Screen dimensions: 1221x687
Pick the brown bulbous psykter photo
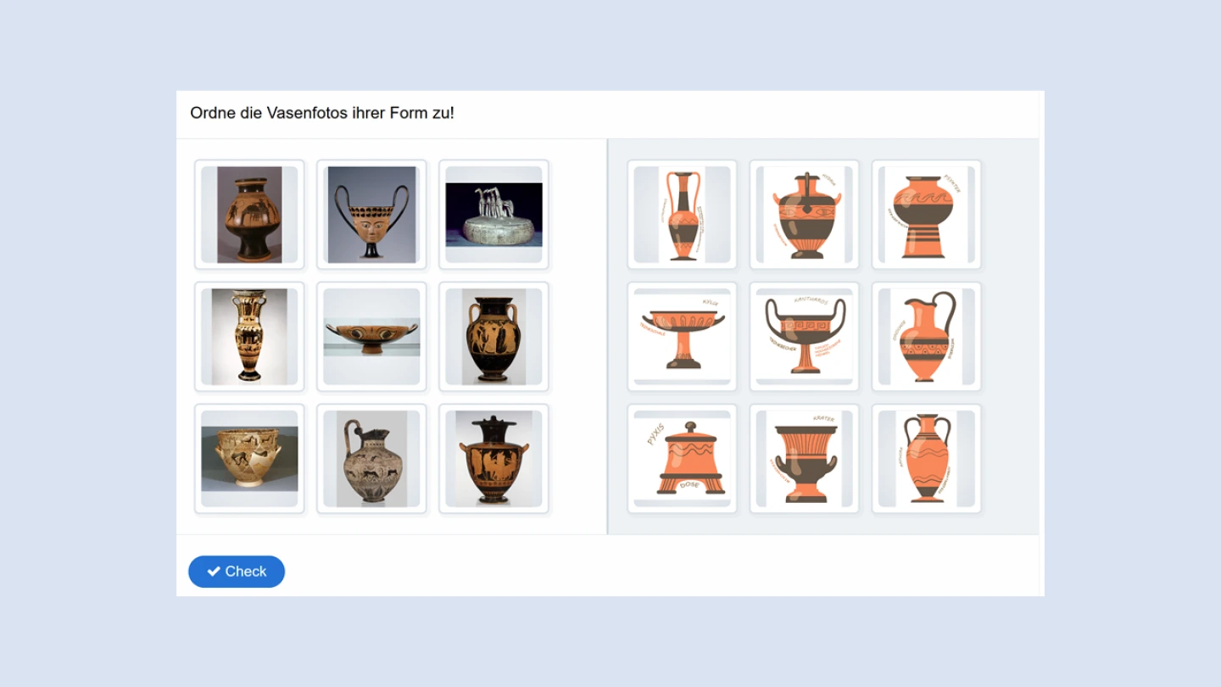[x=250, y=215]
